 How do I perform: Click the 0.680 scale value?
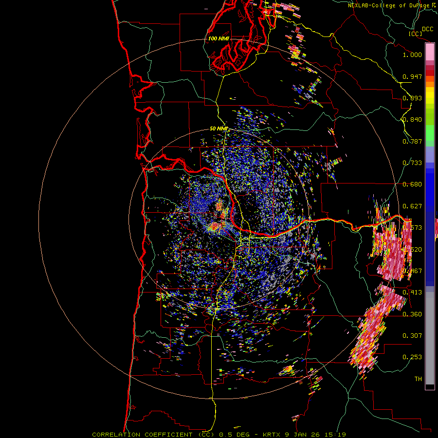pyautogui.click(x=412, y=184)
